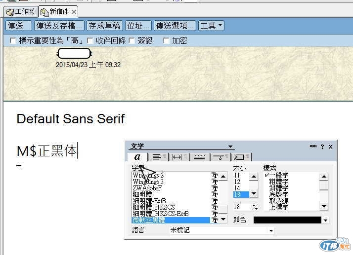Open the paragraph styles tab with tag icon
The width and height of the screenshot is (353, 255).
240,157
